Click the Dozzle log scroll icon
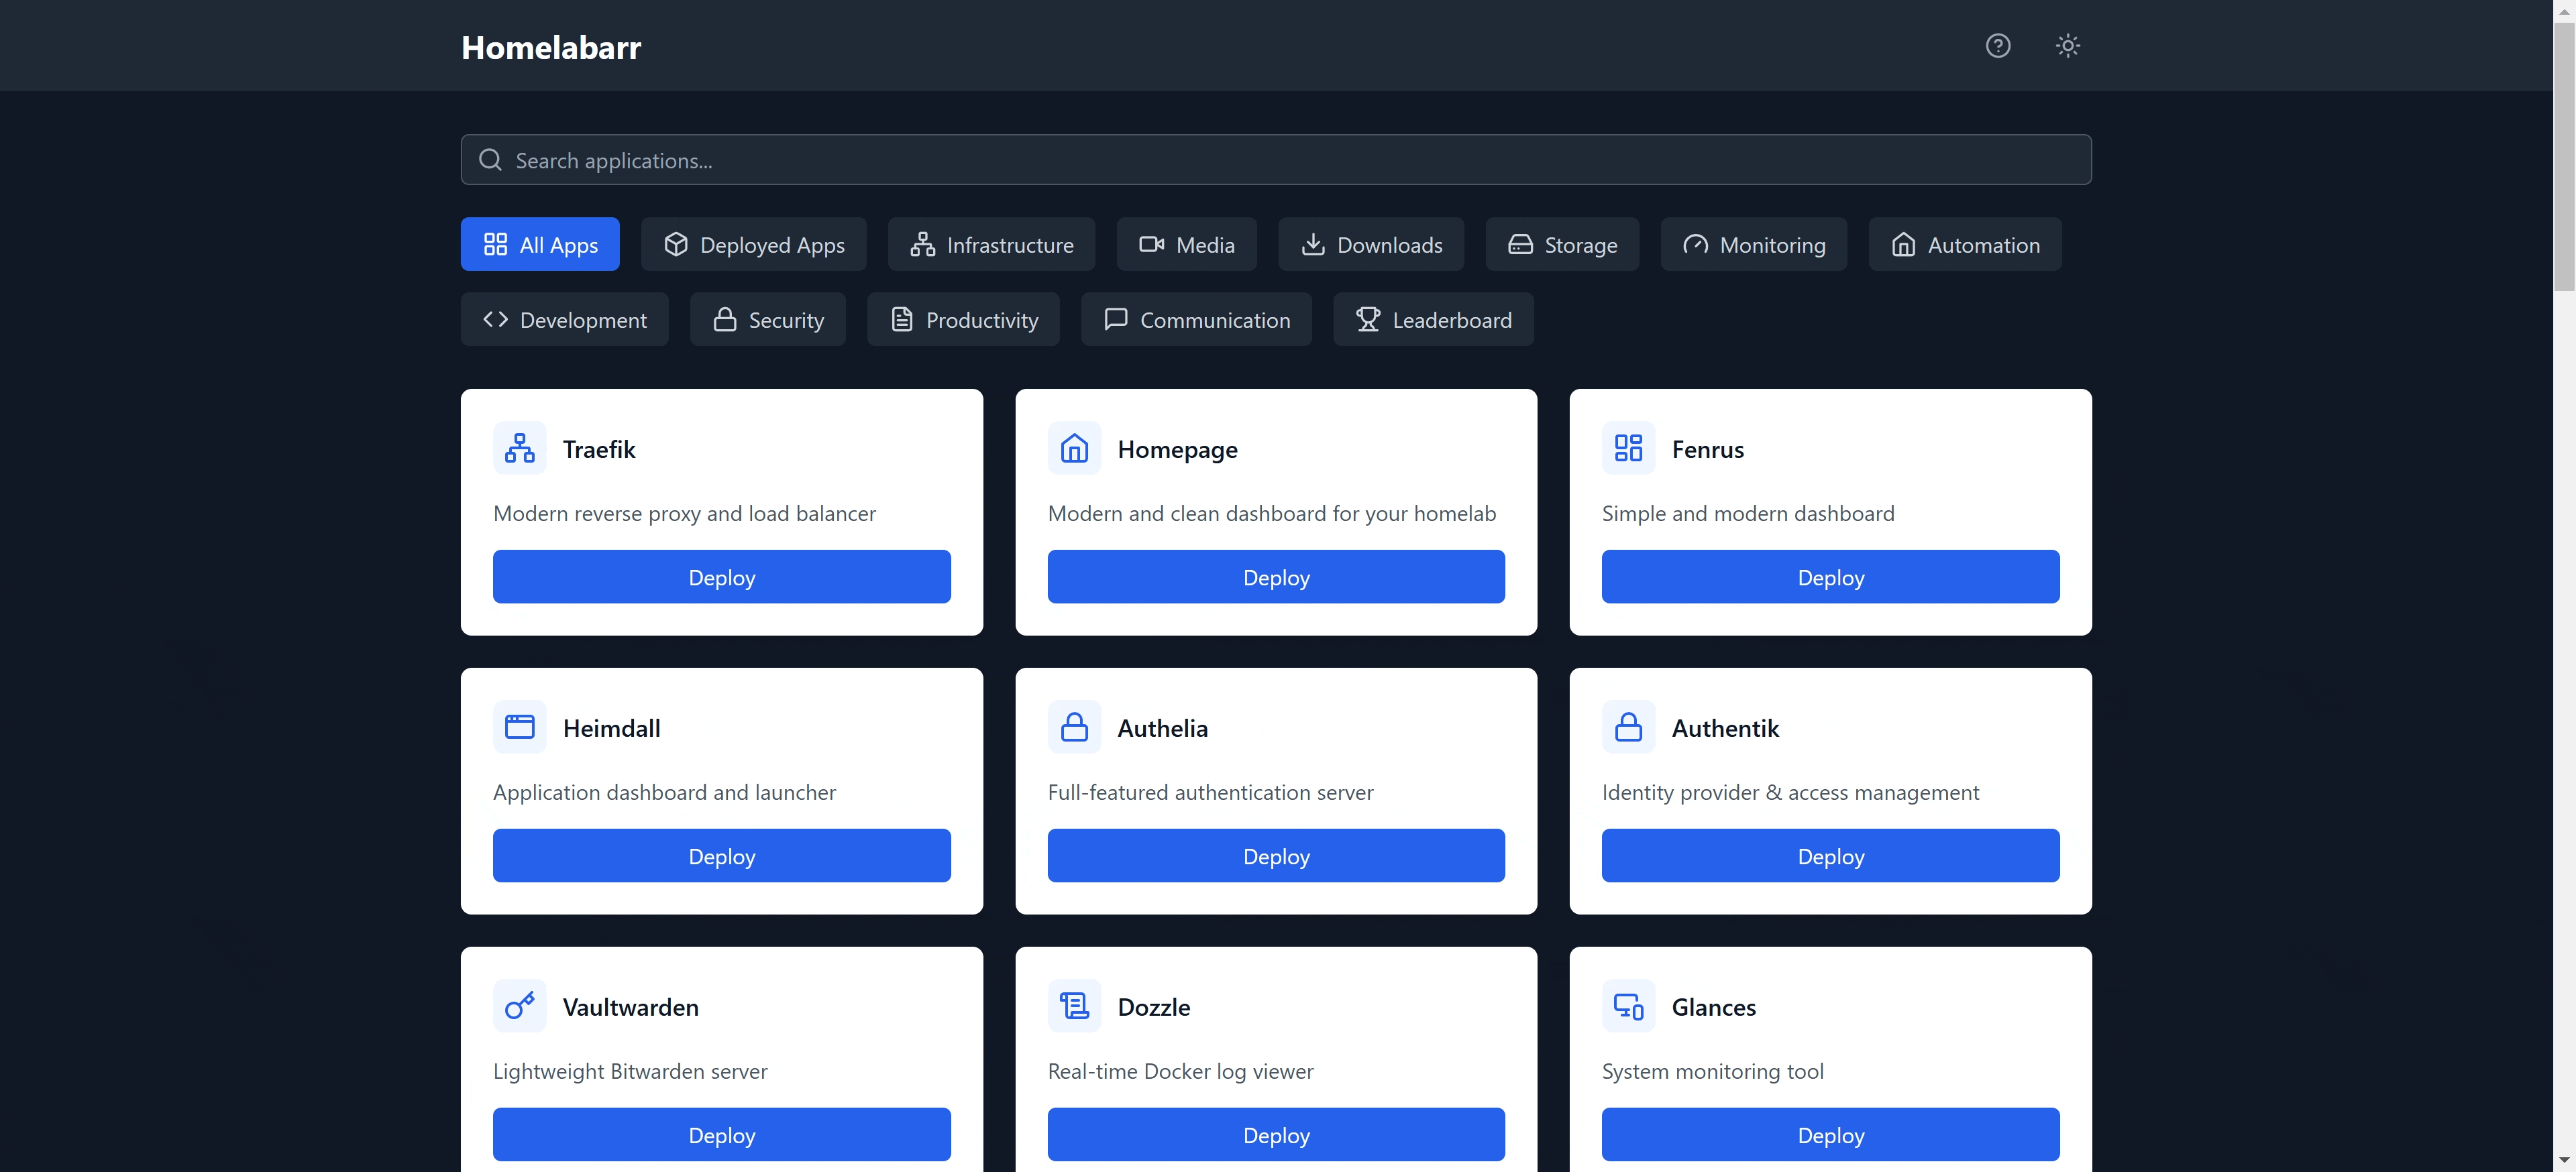Image resolution: width=2576 pixels, height=1172 pixels. [x=1074, y=1005]
